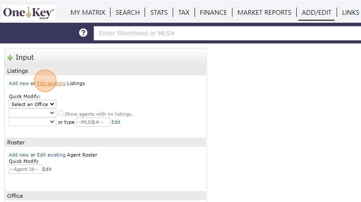Click the MLS number input field
The image size is (361, 202).
point(93,122)
